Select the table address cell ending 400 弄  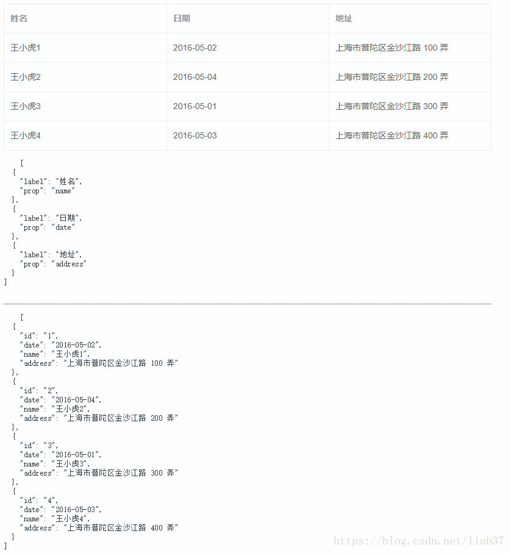pyautogui.click(x=391, y=135)
